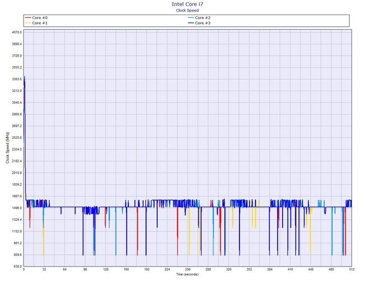Viewport: 375px width, 281px height.
Task: Click the 416 tick on time axis
Action: [290, 269]
